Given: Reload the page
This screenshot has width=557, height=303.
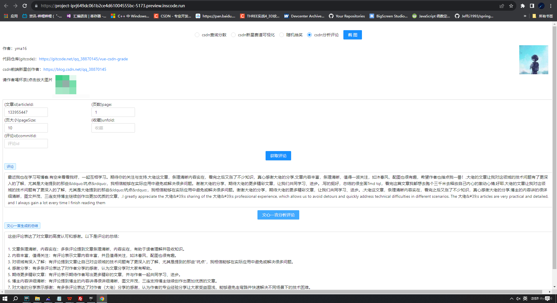Looking at the screenshot, I should pos(24,6).
